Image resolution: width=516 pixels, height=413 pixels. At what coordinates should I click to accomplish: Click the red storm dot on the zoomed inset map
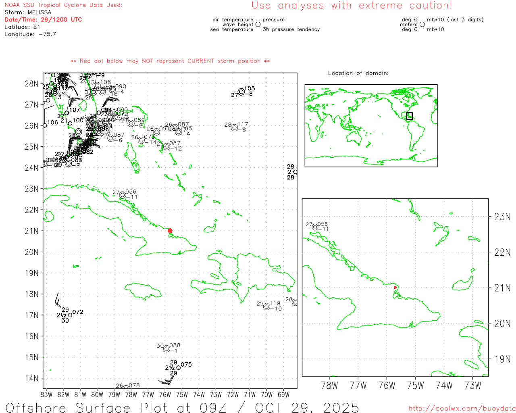(x=395, y=288)
